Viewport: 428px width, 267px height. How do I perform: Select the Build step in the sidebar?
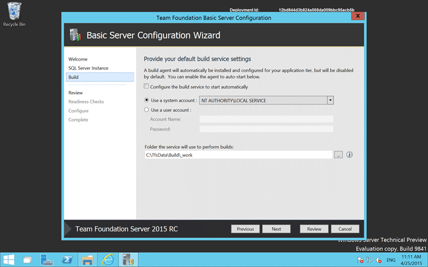[100, 77]
